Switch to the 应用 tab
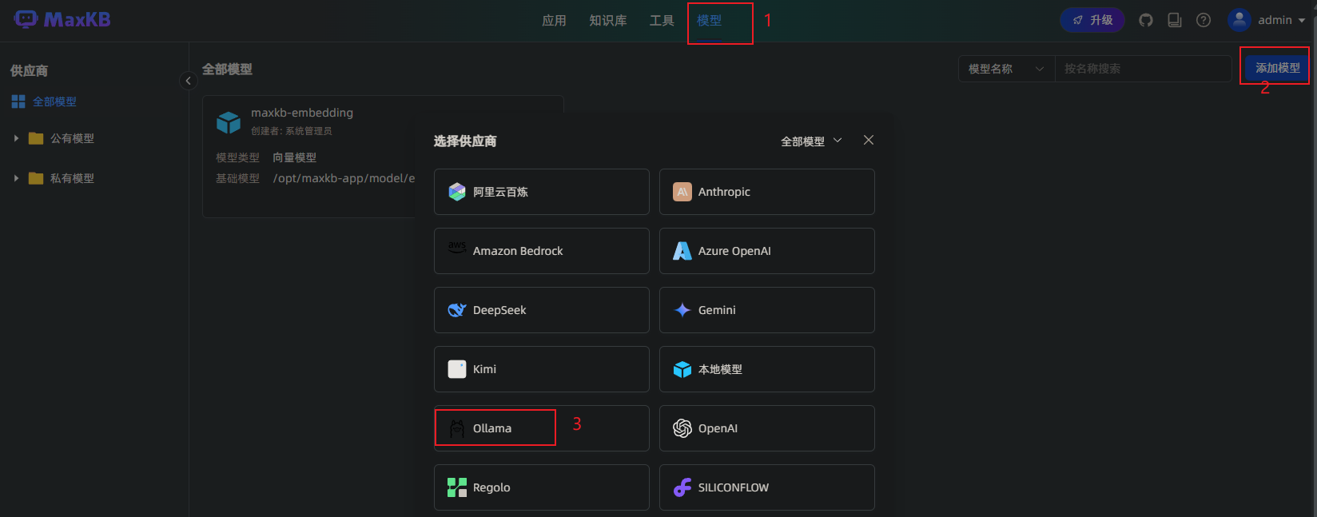The image size is (1317, 517). click(x=554, y=21)
